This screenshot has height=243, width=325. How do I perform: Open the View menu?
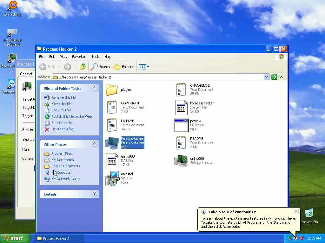coord(63,57)
